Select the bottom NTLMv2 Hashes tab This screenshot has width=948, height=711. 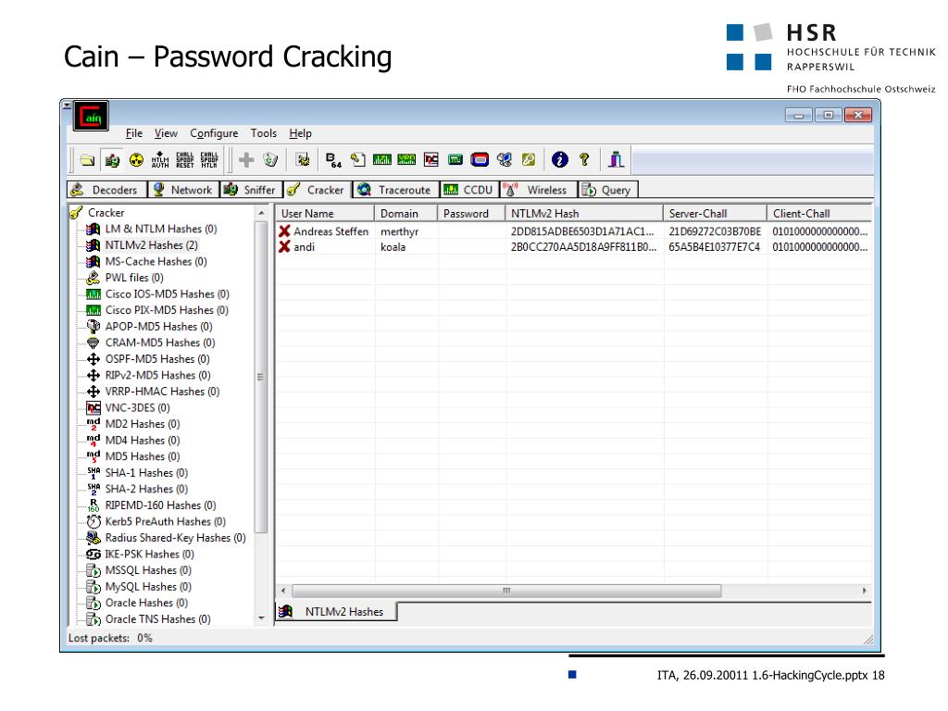(337, 612)
